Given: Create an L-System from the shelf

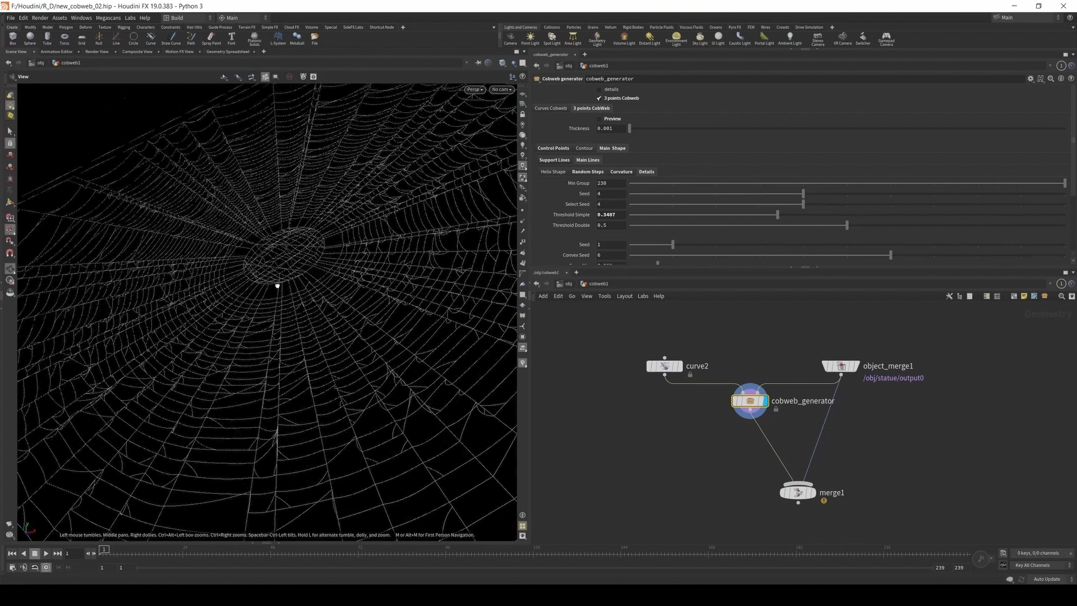Looking at the screenshot, I should (278, 38).
